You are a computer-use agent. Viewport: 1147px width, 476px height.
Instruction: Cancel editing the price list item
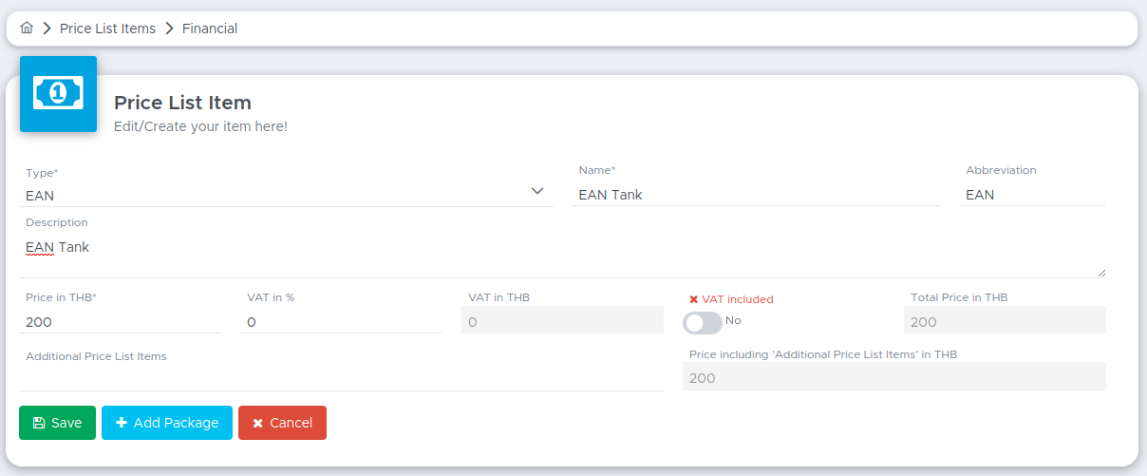tap(283, 423)
